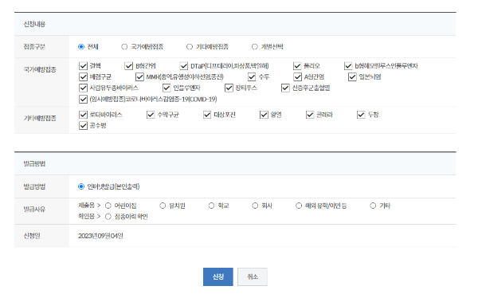
Task: Select the 국가예방접종 radio option
Action: pos(124,47)
